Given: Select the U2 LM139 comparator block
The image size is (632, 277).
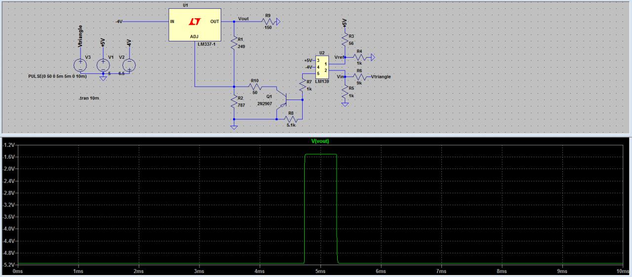Looking at the screenshot, I should coord(322,67).
